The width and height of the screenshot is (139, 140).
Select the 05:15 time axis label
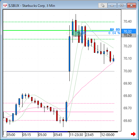(27, 135)
